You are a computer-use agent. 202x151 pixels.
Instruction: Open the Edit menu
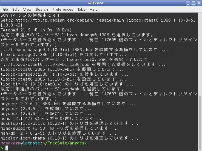pyautogui.click(x=15, y=9)
